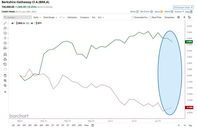The height and width of the screenshot is (129, 197).
Task: Open chart settings gear icon
Action: pyautogui.click(x=178, y=17)
